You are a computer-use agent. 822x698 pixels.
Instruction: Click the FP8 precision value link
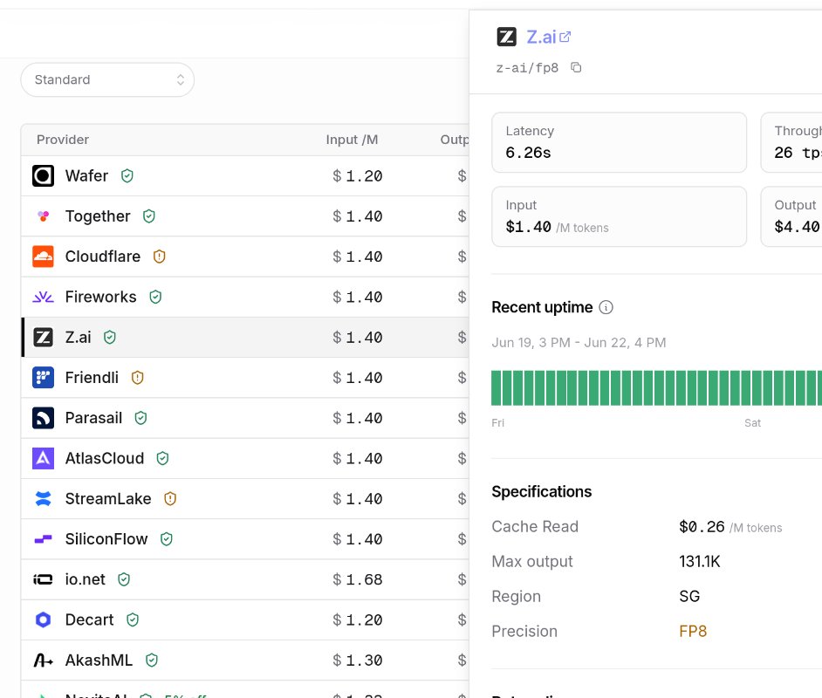pyautogui.click(x=693, y=631)
